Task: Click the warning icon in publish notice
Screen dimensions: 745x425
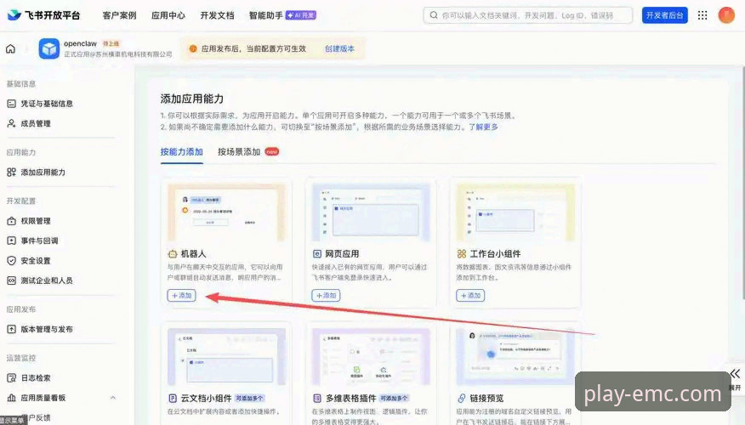Action: [x=193, y=48]
